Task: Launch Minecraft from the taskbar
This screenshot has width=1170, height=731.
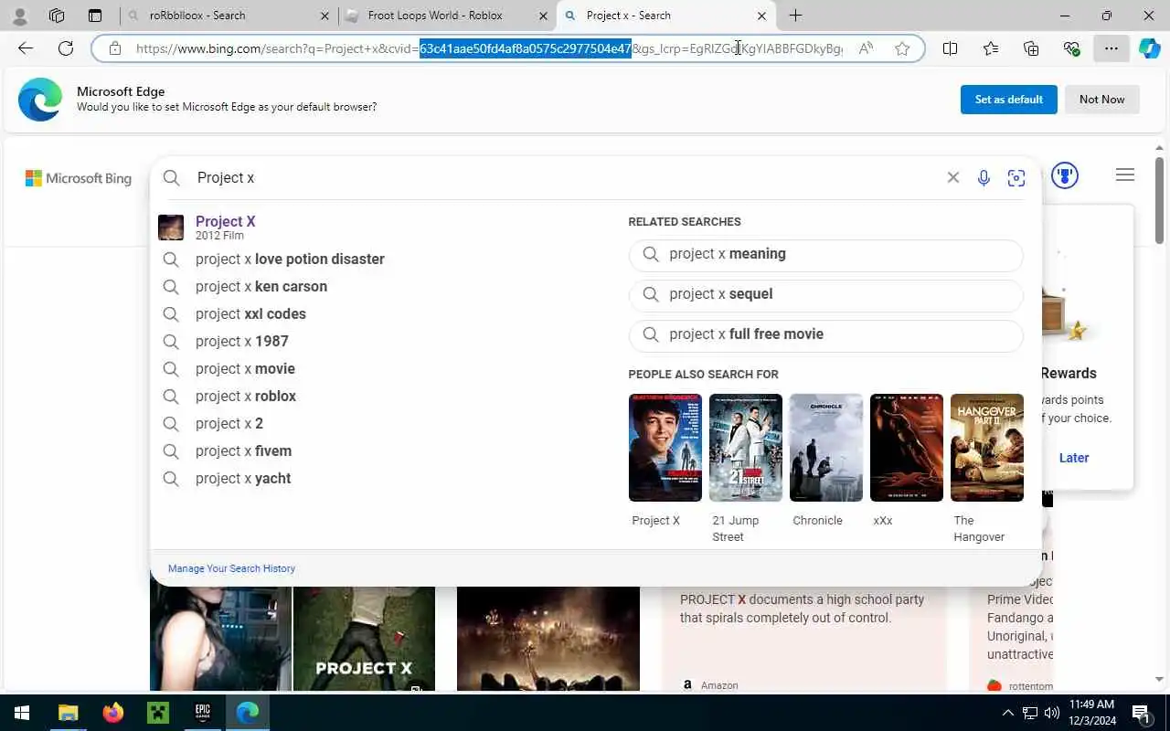Action: click(x=158, y=713)
